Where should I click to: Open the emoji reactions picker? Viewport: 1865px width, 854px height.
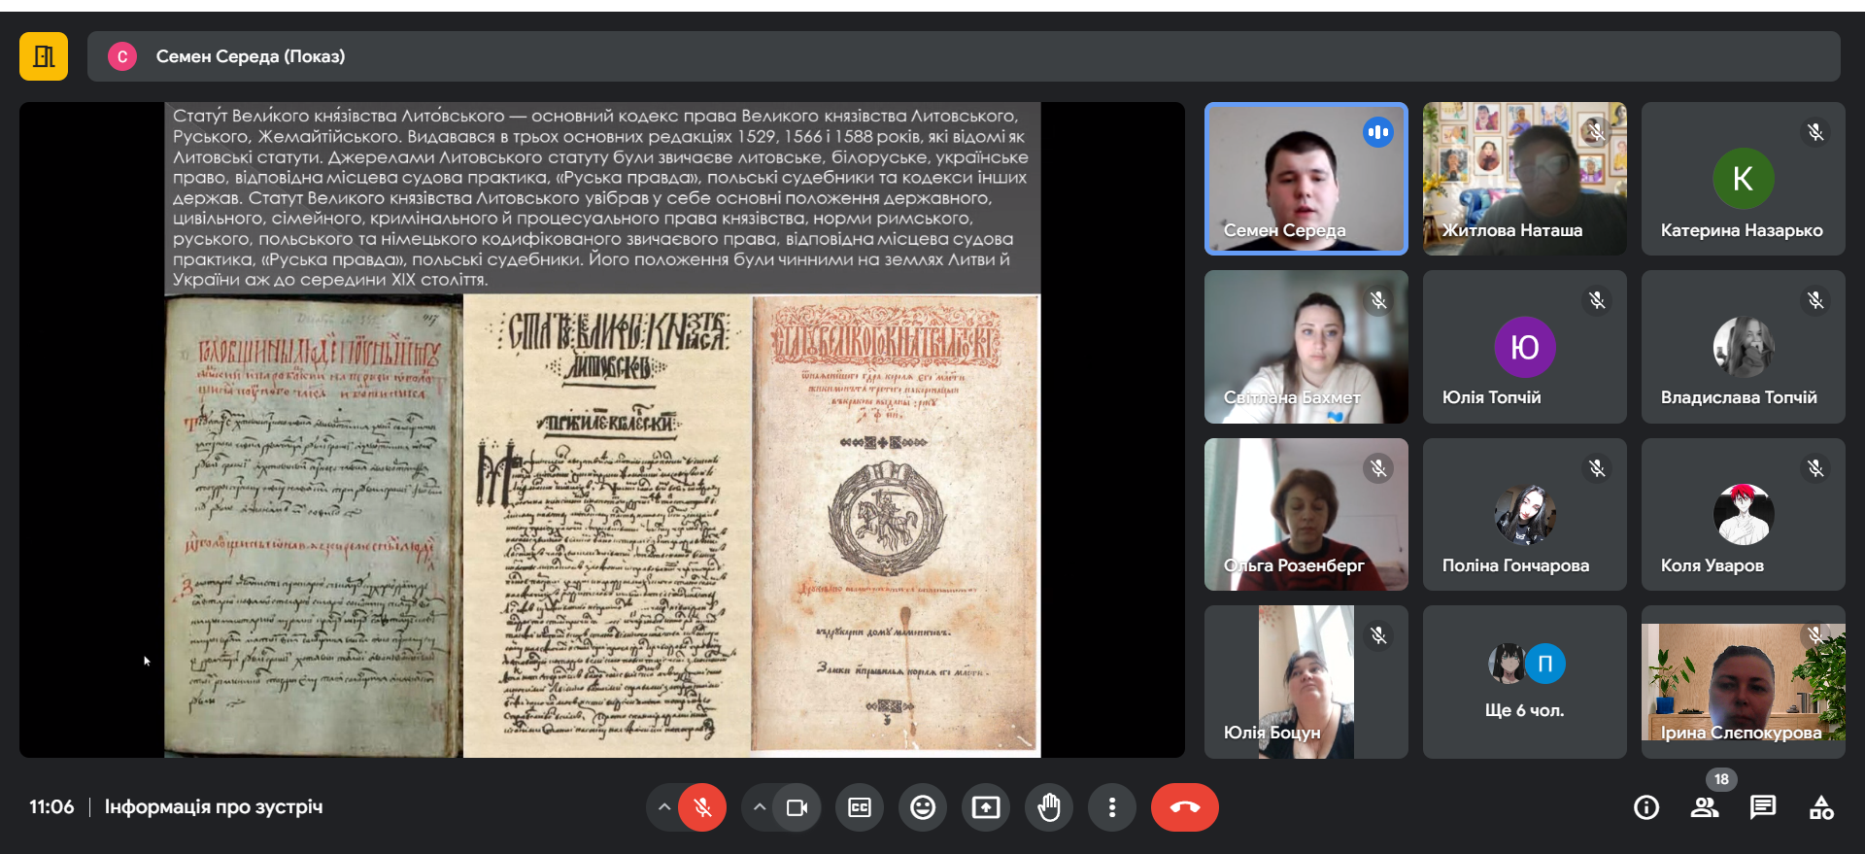[922, 807]
